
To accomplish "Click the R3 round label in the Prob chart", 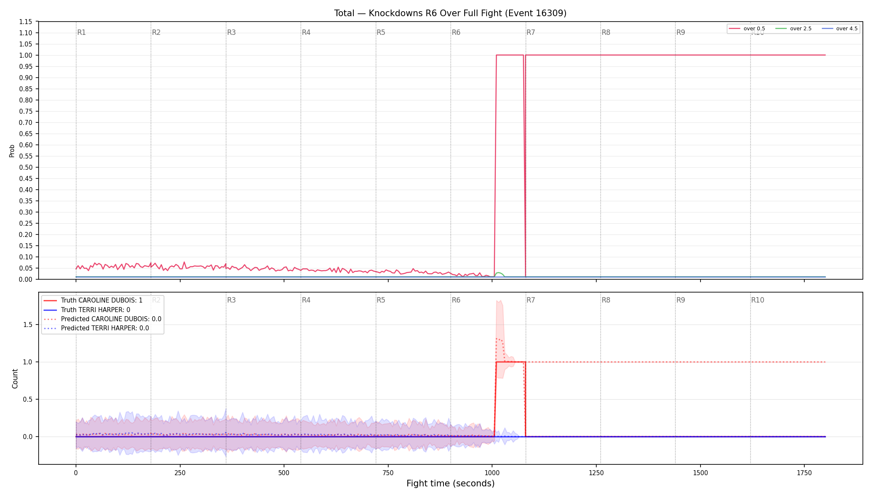I will pos(231,32).
